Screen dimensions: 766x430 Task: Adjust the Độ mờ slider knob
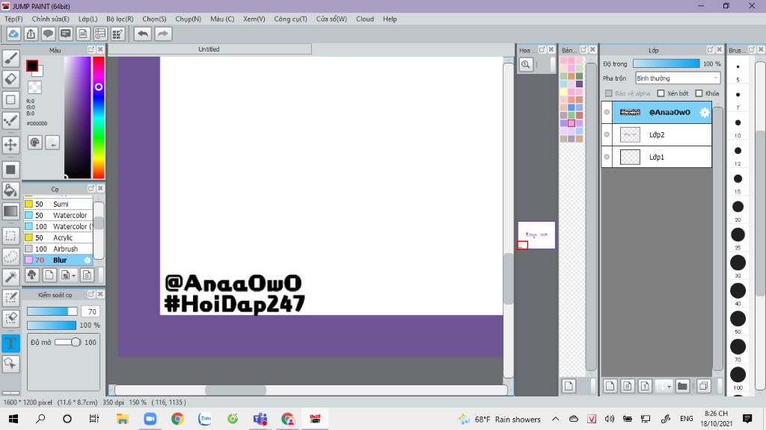pos(76,342)
